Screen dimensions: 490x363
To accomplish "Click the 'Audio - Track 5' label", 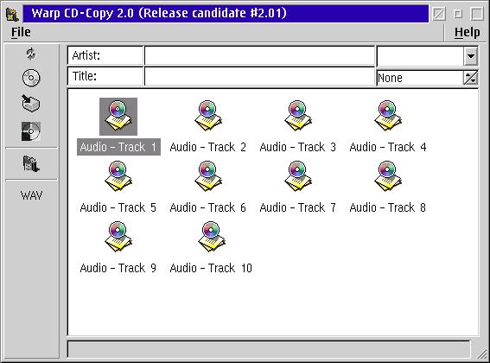I will point(118,207).
